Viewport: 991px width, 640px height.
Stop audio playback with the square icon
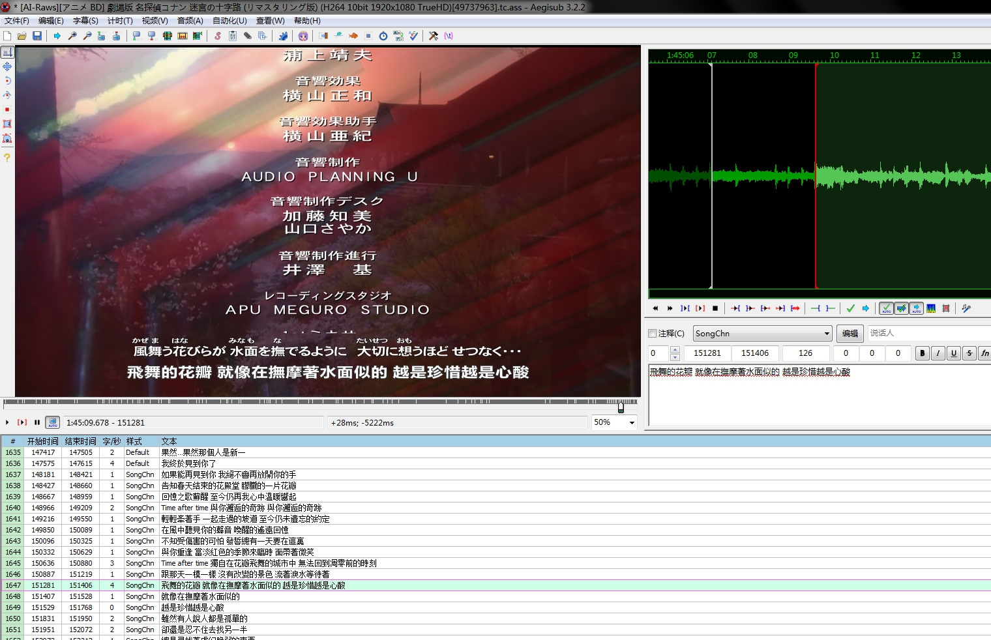click(715, 308)
